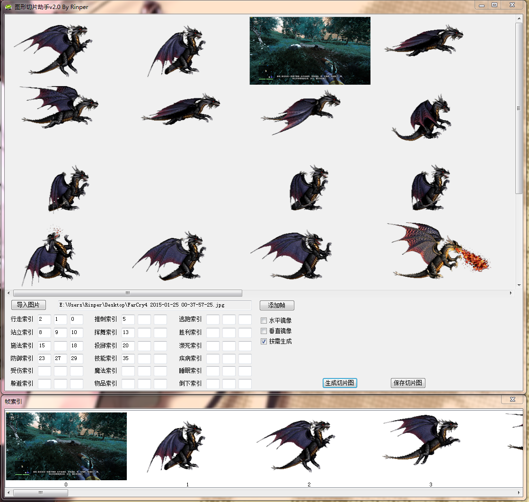This screenshot has height=502, width=529.
Task: Click 挥舞索引 field containing 13
Action: pos(128,332)
